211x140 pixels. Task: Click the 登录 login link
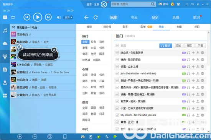pos(89,5)
